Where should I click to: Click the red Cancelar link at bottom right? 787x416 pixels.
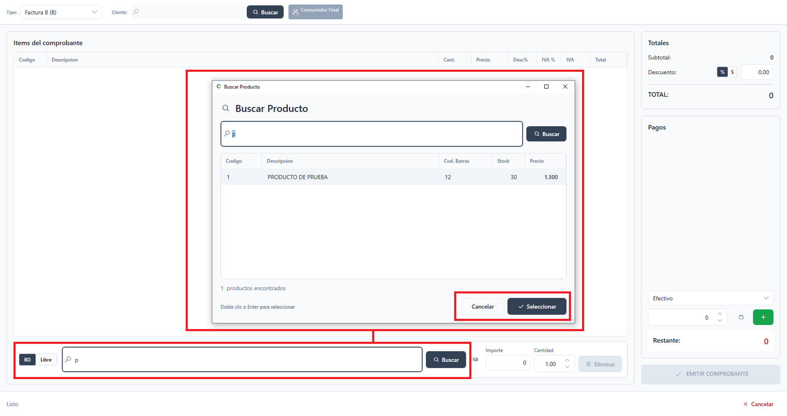click(x=758, y=404)
